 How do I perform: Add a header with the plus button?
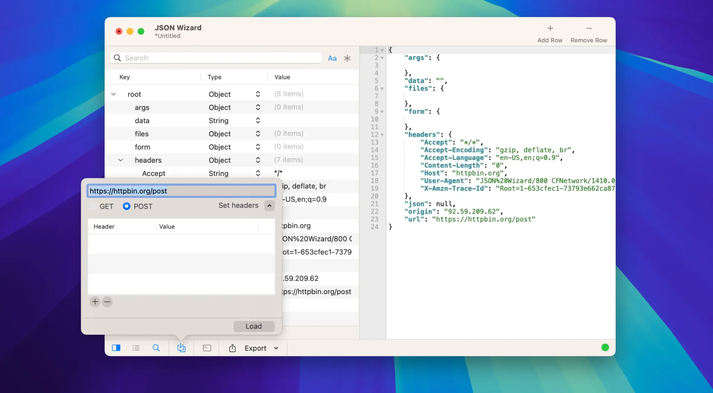click(95, 302)
